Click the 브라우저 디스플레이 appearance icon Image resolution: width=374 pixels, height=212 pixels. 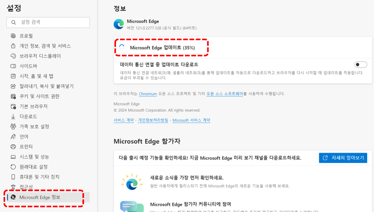(x=13, y=56)
